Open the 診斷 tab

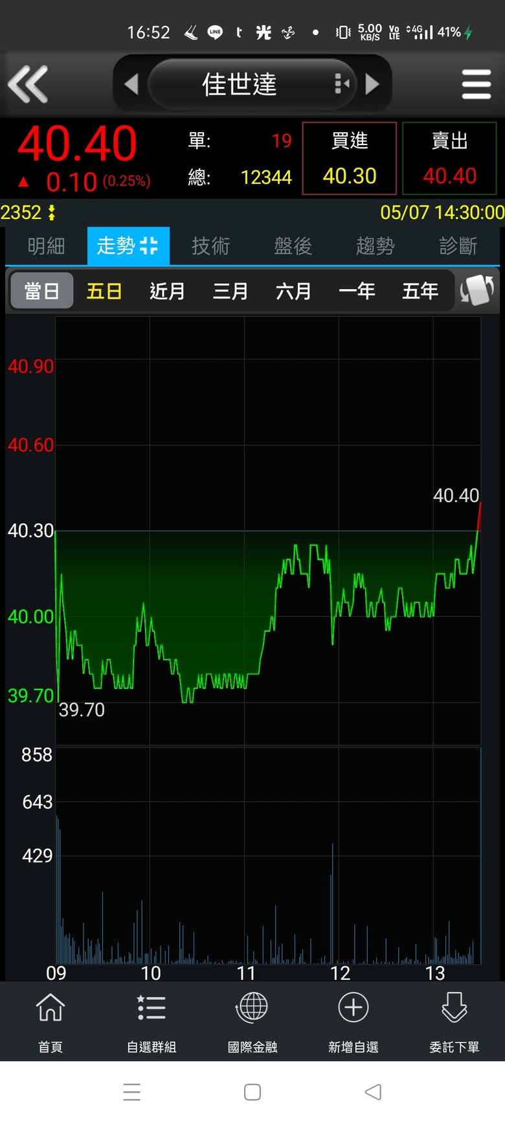pos(458,246)
